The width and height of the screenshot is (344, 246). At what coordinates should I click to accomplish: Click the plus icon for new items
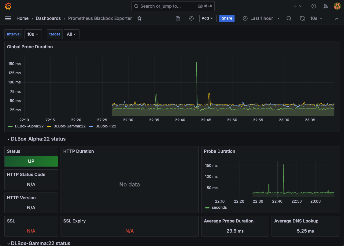[x=295, y=6]
